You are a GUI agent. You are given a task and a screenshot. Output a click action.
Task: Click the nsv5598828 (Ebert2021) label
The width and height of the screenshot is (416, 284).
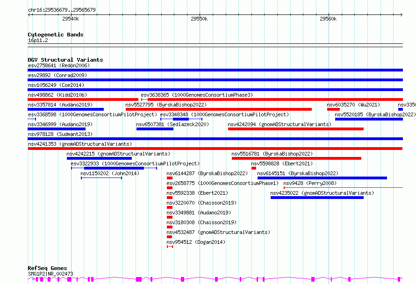[x=282, y=163]
